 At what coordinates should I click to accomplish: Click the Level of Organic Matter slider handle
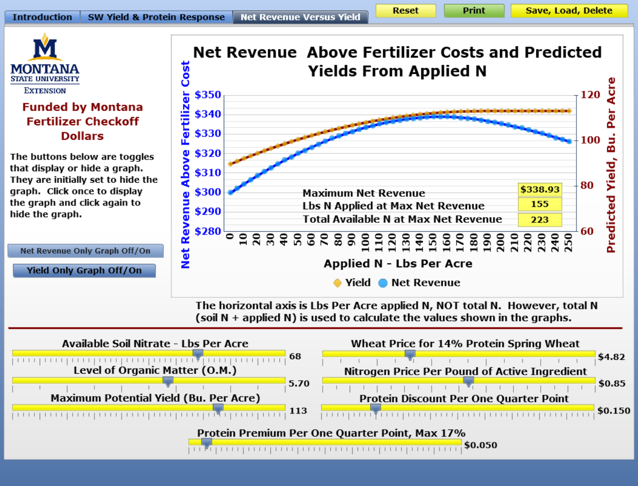[168, 382]
